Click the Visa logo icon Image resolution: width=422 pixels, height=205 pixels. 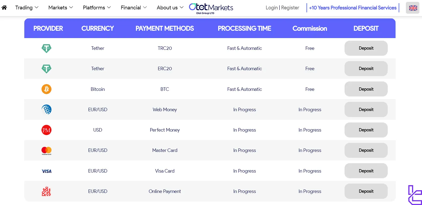(x=46, y=171)
